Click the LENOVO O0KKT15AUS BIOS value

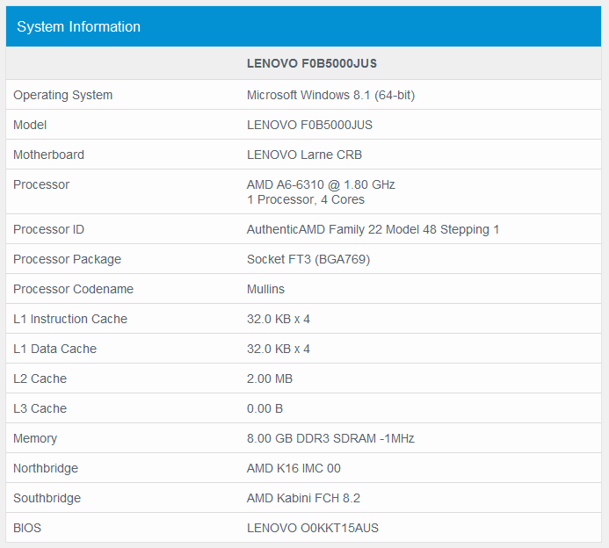coord(313,528)
